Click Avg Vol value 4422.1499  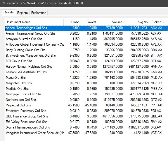click(x=141, y=133)
